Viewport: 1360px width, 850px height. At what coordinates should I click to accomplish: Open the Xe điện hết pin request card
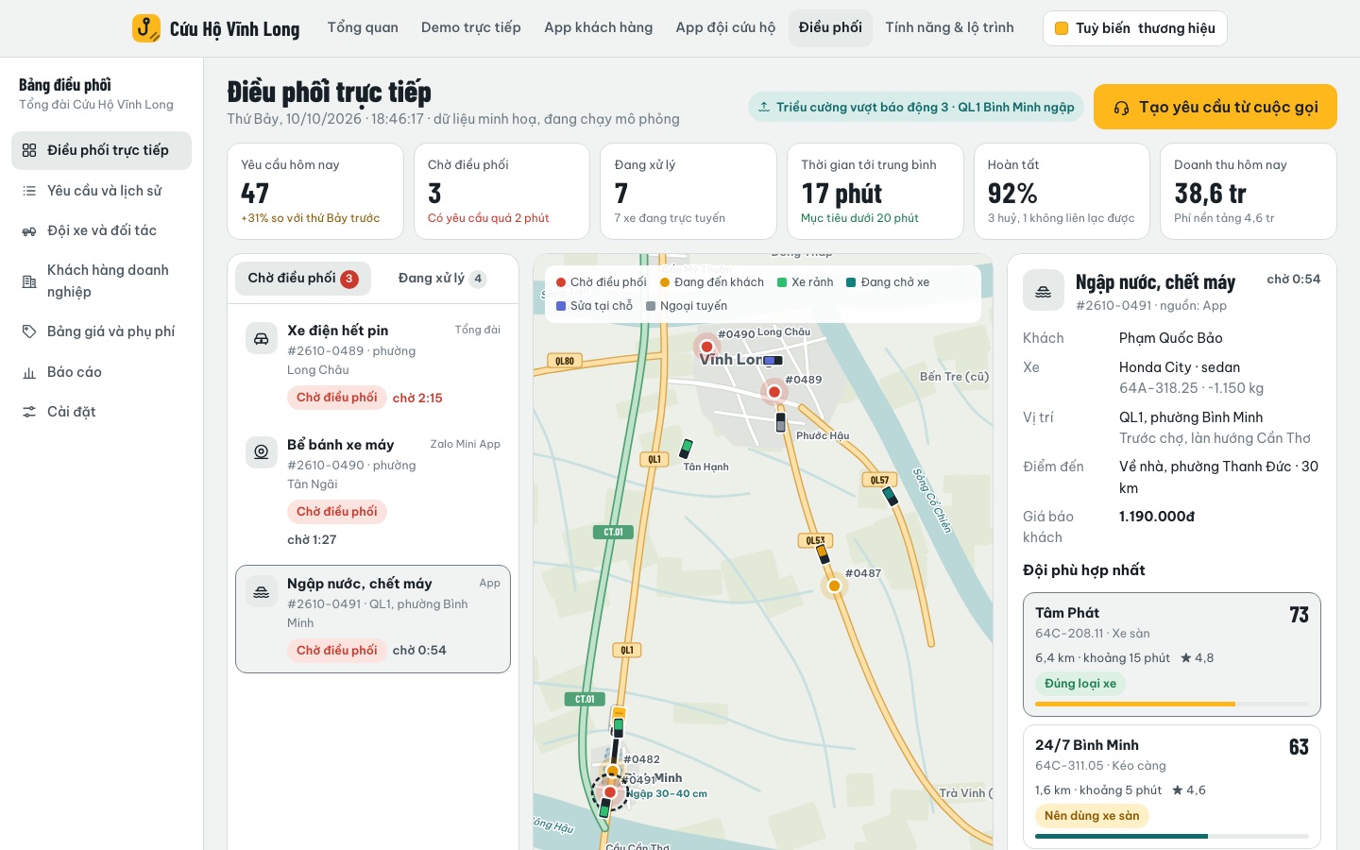[373, 365]
